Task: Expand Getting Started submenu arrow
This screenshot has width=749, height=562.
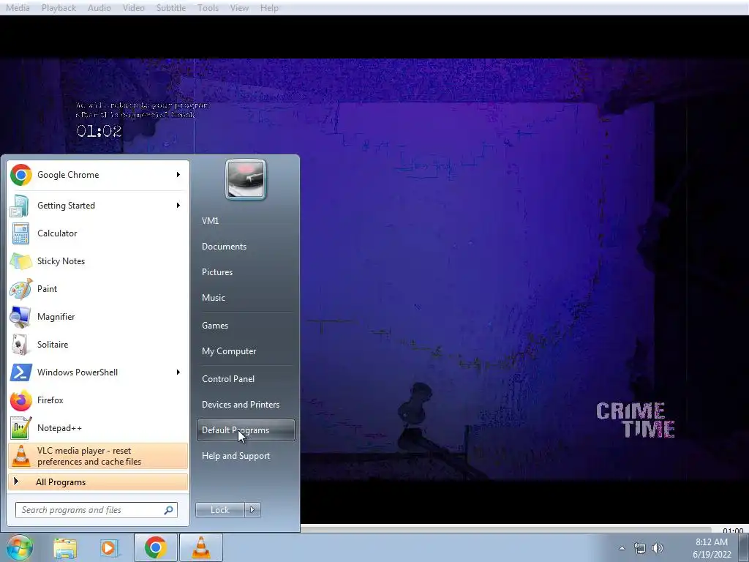Action: coord(178,206)
